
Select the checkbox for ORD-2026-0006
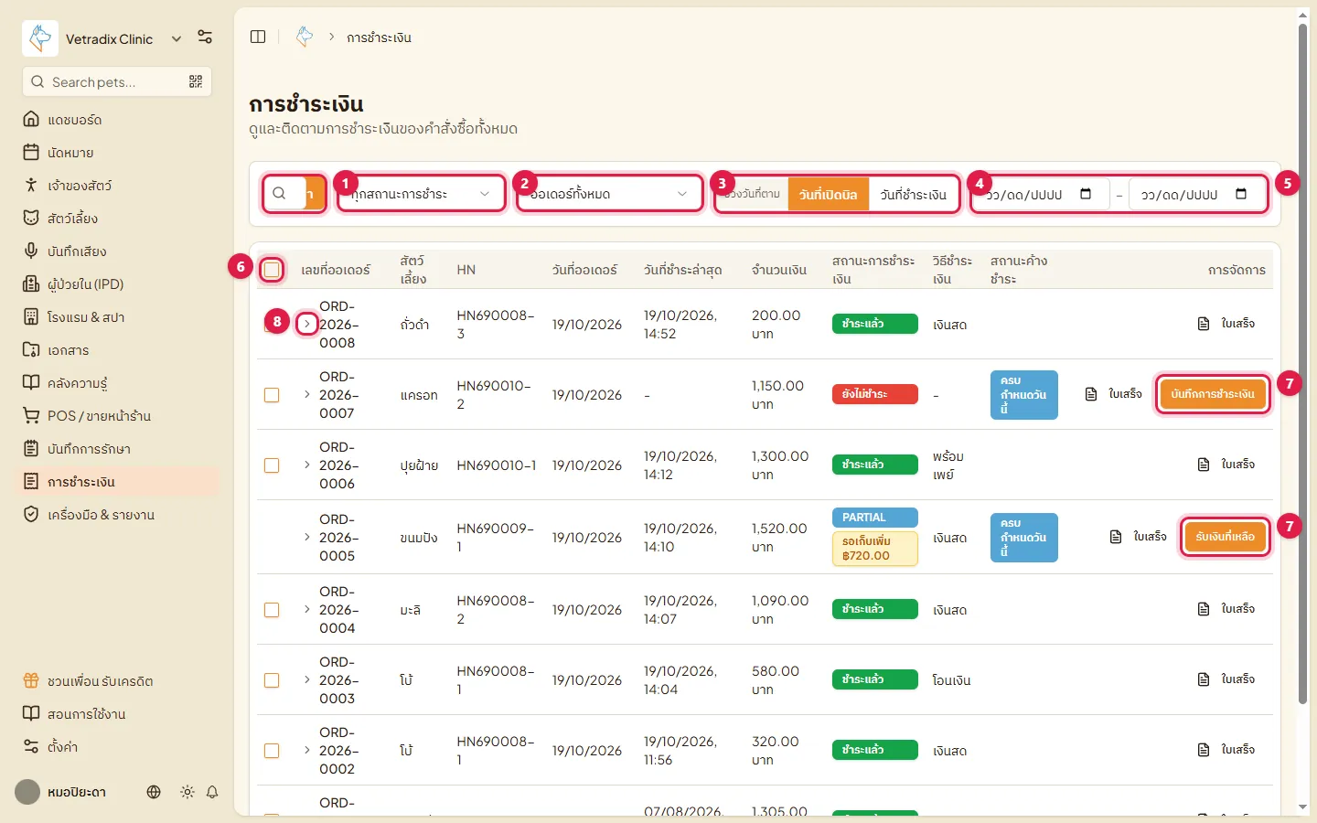point(272,465)
